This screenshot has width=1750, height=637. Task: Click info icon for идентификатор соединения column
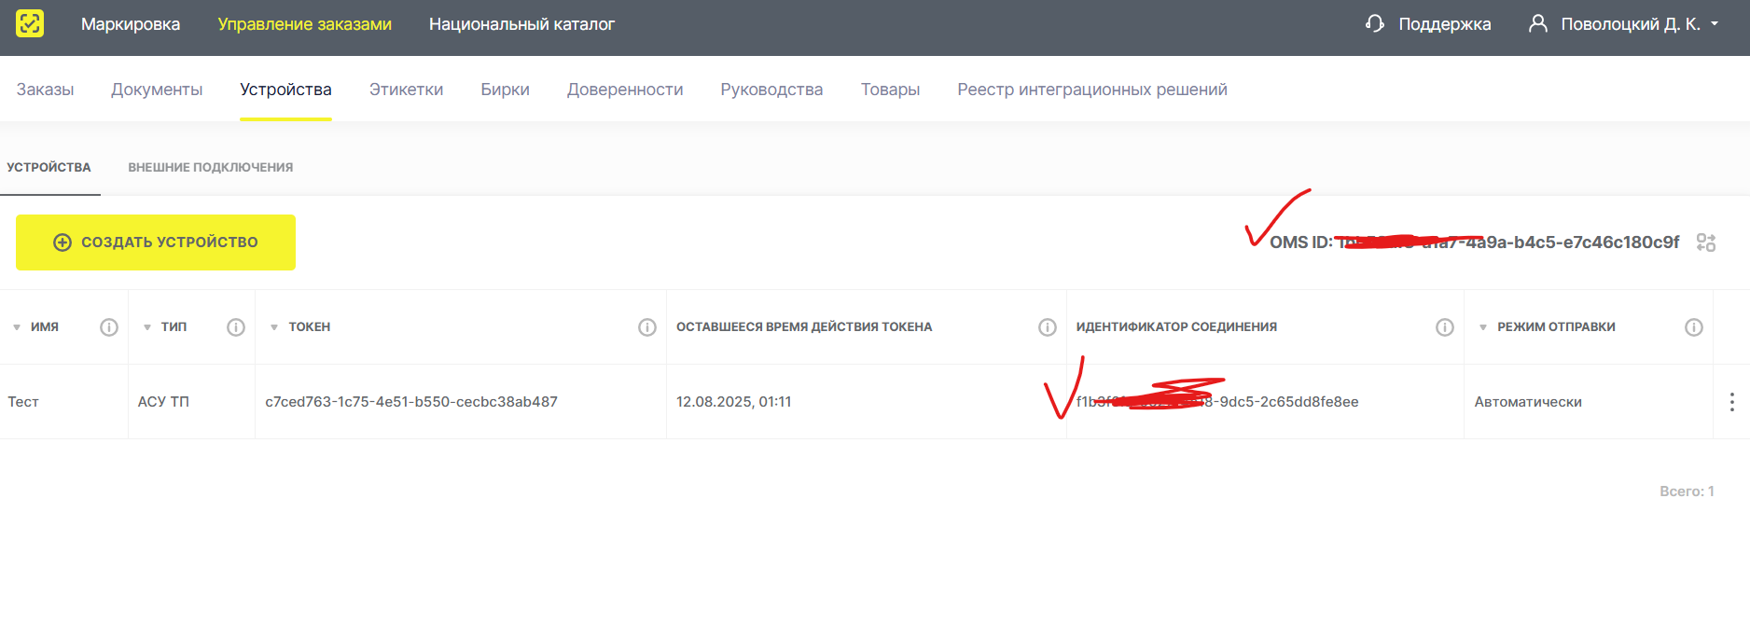click(1445, 327)
